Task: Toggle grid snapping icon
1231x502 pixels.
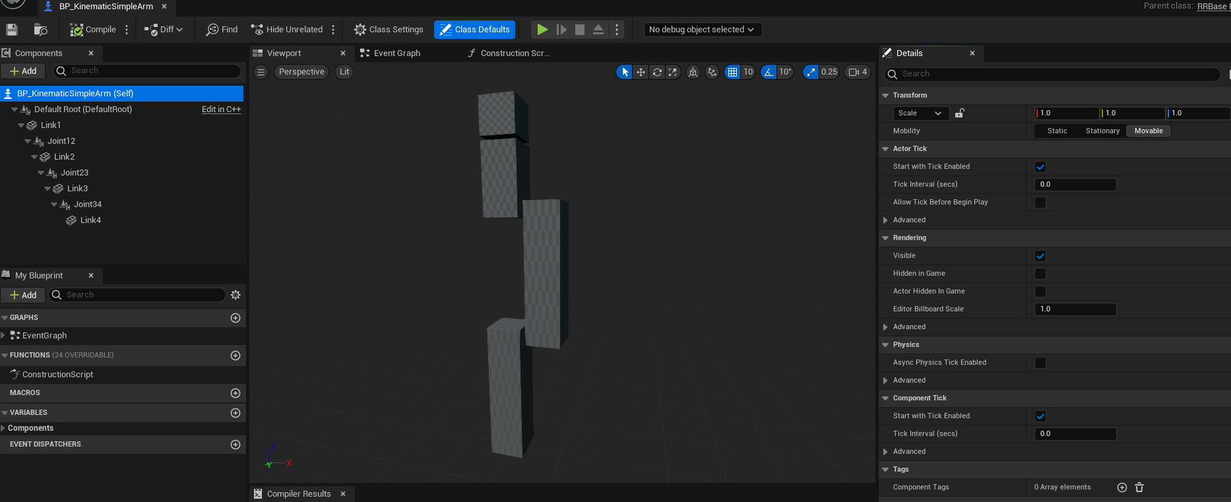Action: 732,72
